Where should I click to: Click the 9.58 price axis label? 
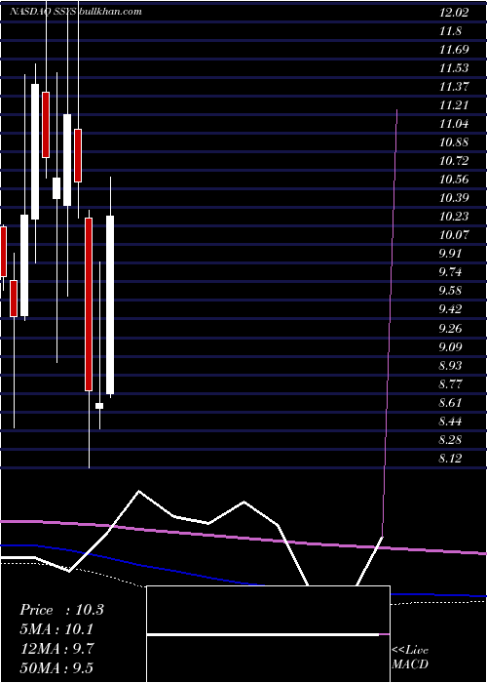point(452,291)
